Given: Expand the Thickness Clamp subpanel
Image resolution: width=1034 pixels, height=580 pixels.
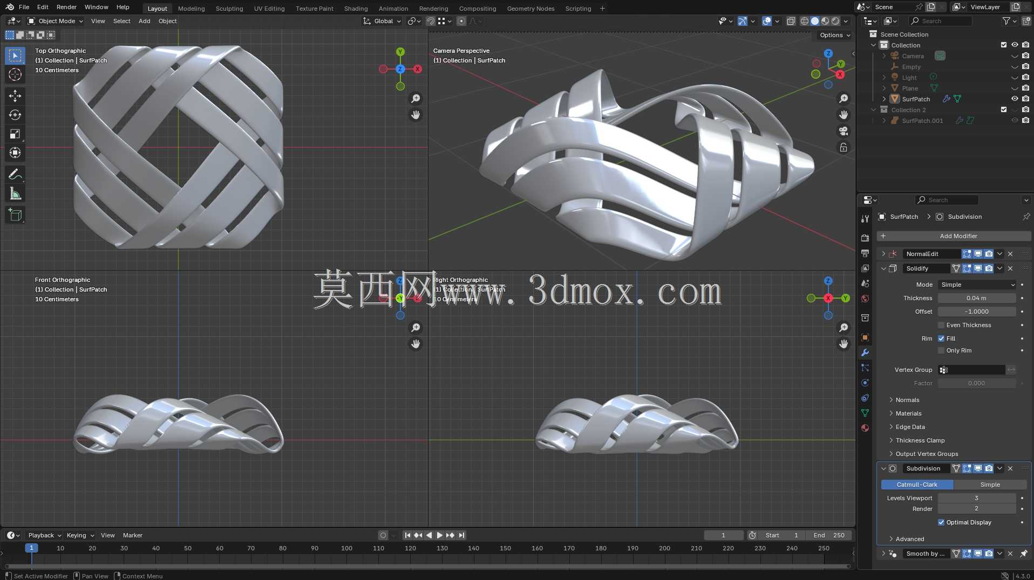Looking at the screenshot, I should pyautogui.click(x=919, y=440).
